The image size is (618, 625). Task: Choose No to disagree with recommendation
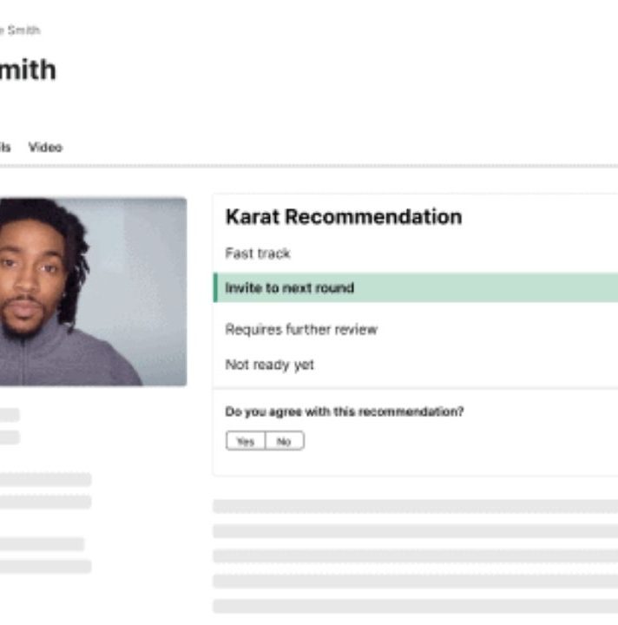pyautogui.click(x=284, y=441)
